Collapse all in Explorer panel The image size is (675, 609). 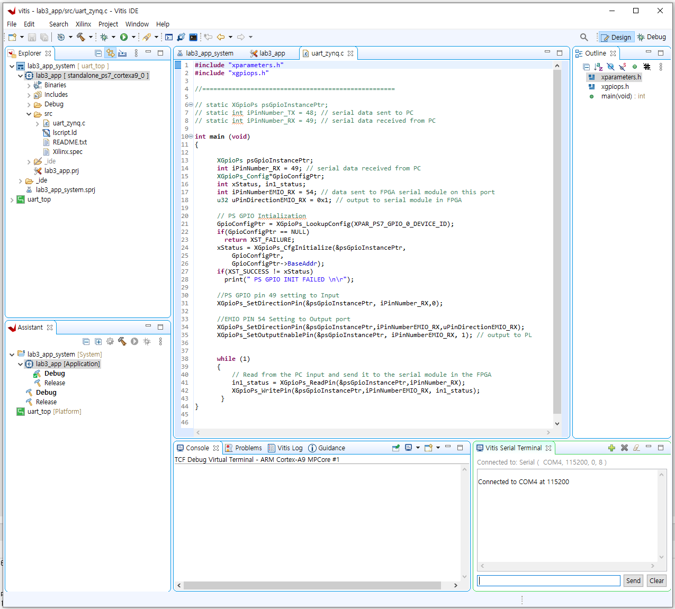98,53
